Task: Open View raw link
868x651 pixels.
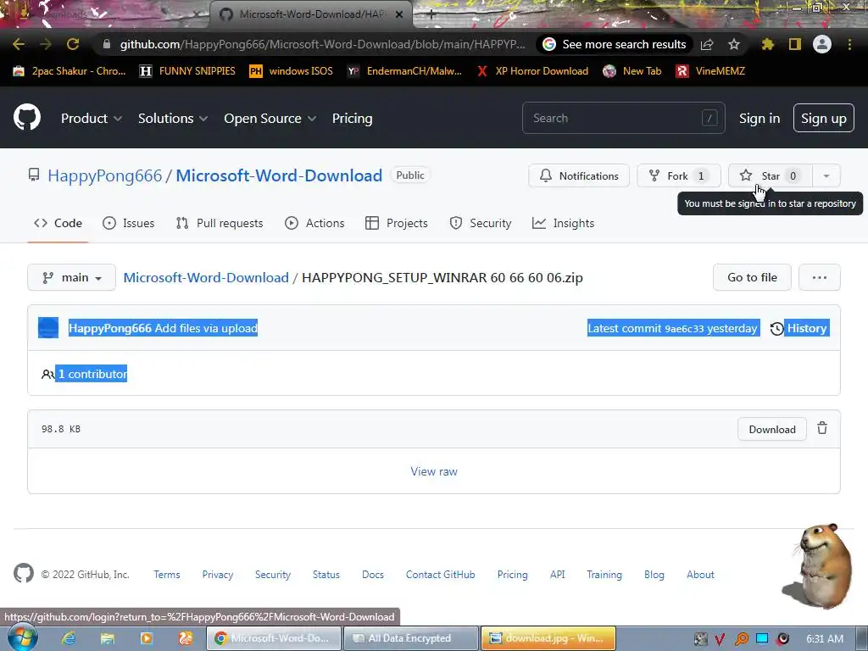Action: [x=434, y=471]
